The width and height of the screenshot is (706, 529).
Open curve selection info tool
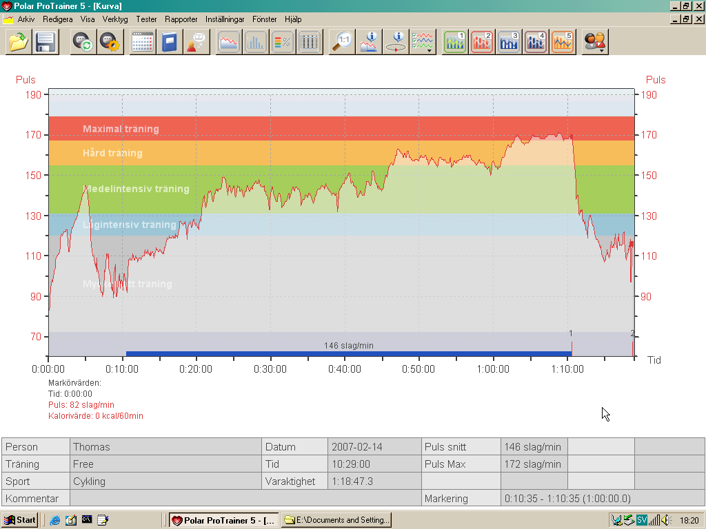pyautogui.click(x=370, y=42)
